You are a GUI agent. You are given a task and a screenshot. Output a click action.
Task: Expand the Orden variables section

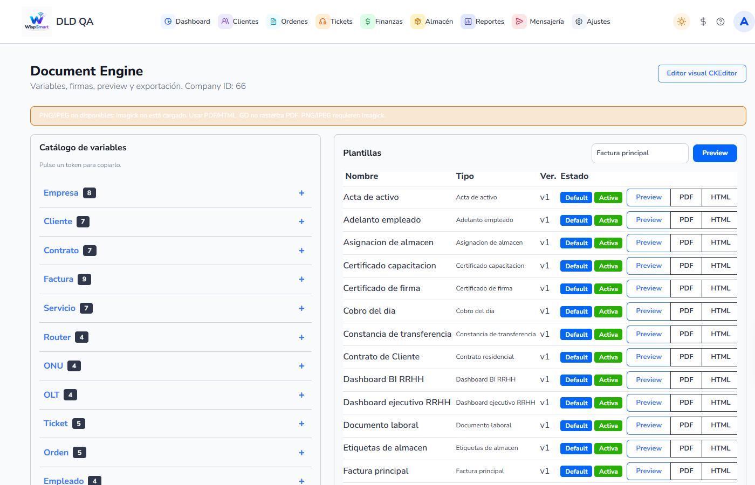tap(175, 453)
